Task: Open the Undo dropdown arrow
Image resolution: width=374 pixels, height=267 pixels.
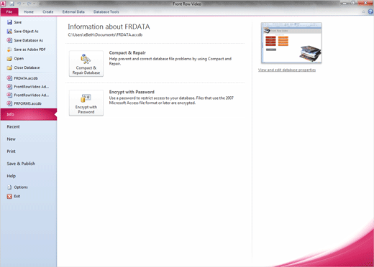Action: 24,4
